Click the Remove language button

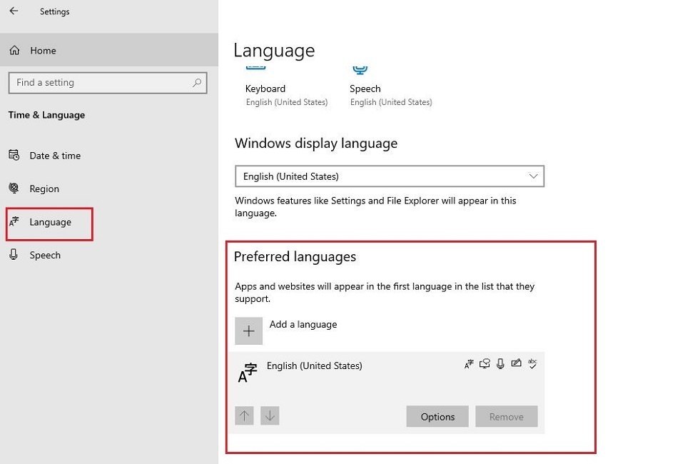(507, 417)
